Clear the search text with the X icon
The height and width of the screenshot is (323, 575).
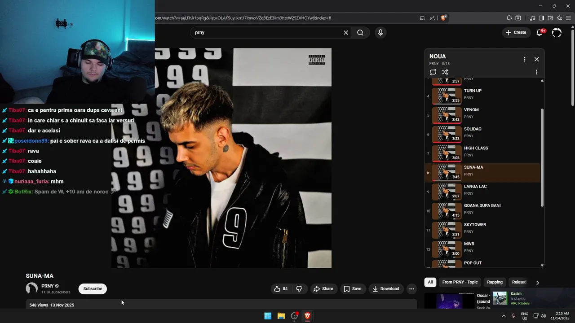(x=346, y=32)
